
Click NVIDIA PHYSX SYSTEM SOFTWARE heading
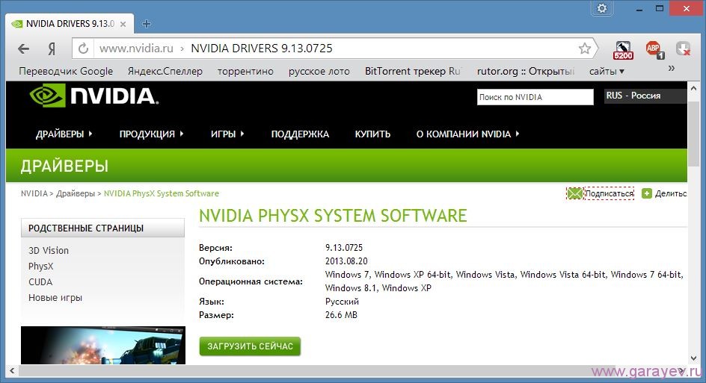333,216
